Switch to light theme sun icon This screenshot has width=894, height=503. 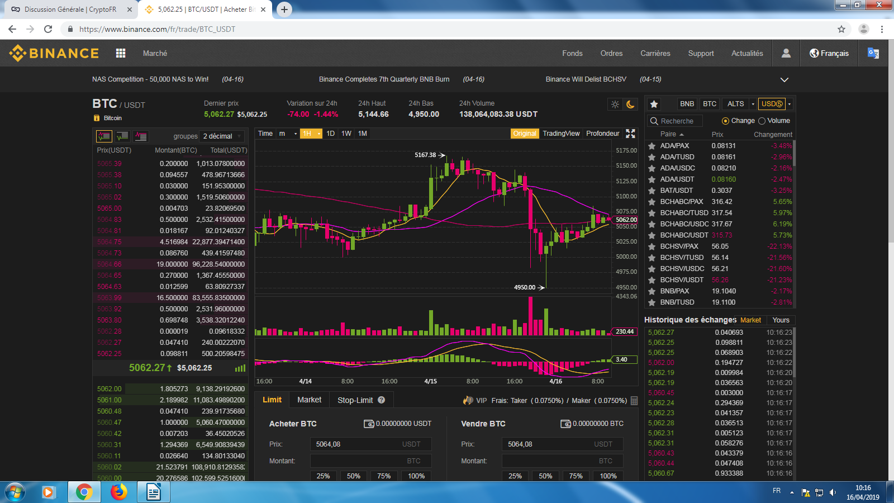(615, 105)
